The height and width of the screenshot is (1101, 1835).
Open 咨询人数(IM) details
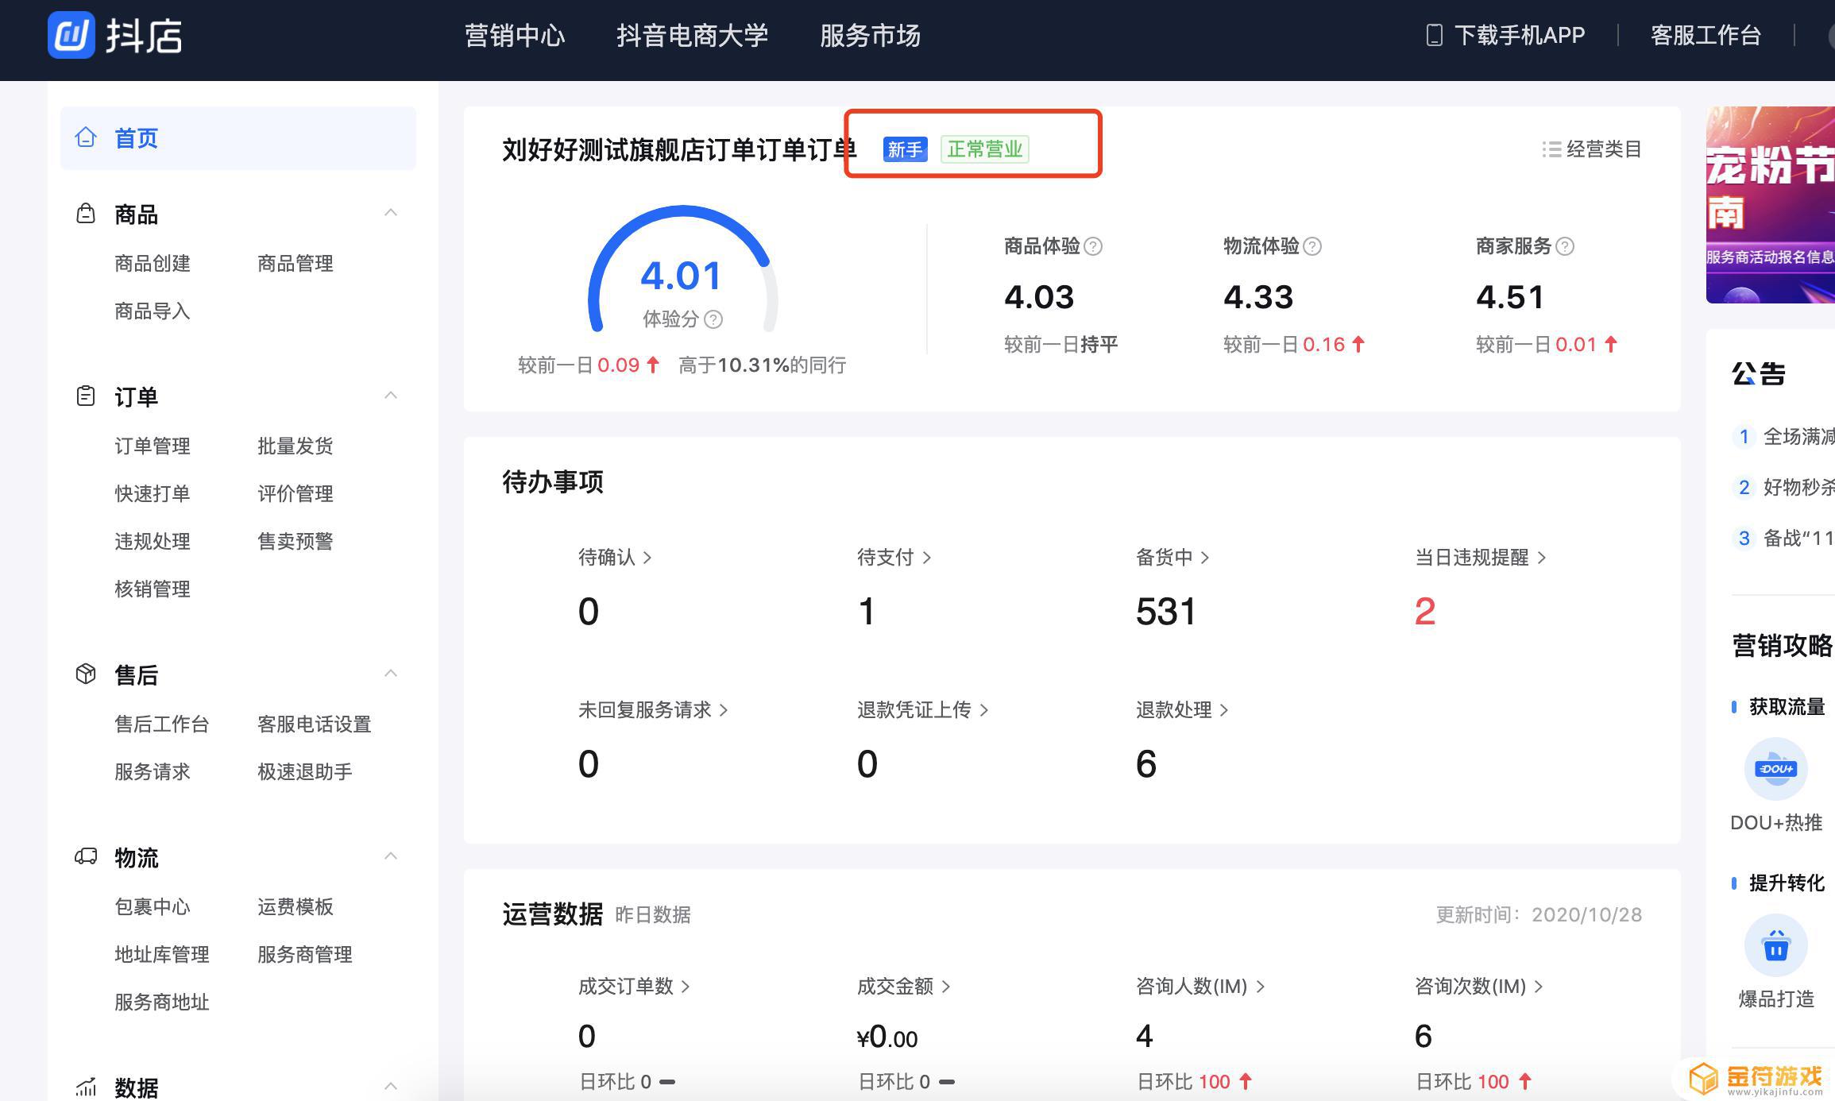(x=1201, y=987)
